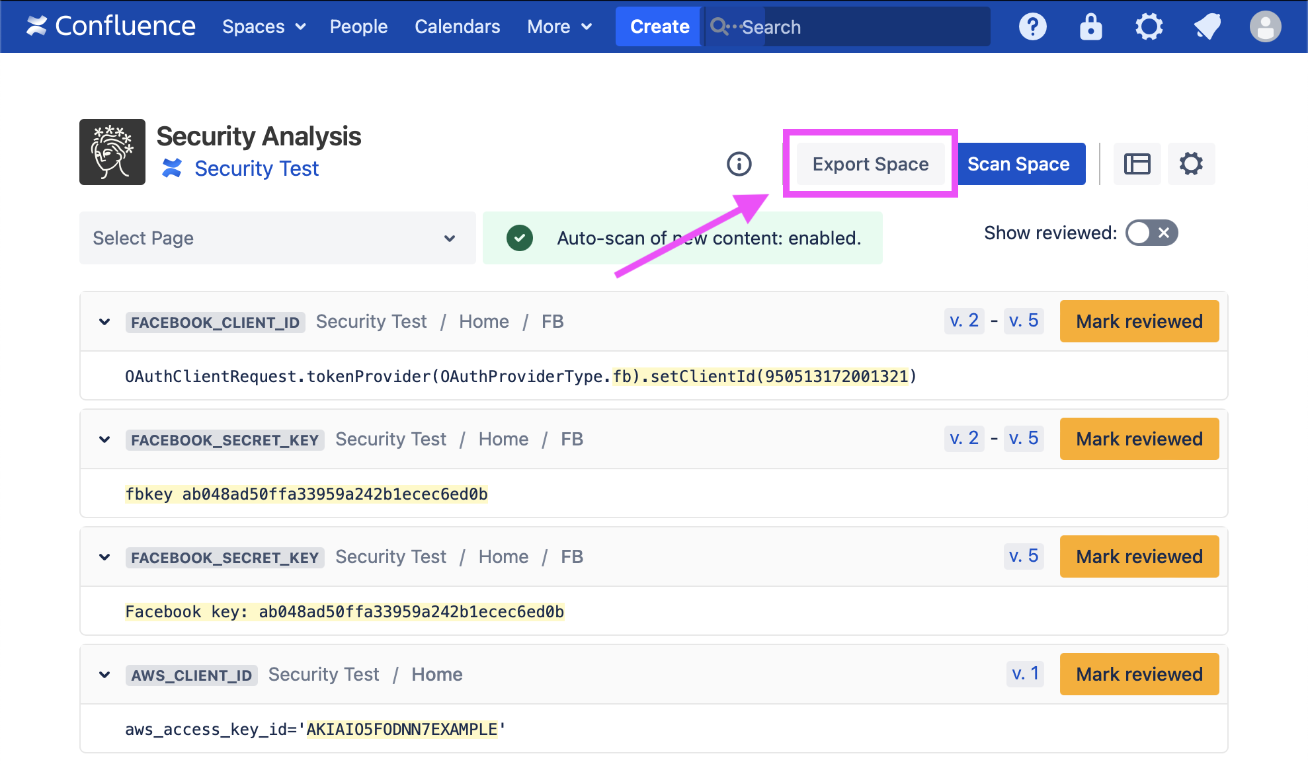The image size is (1308, 764).
Task: Click the info circle icon
Action: 739,164
